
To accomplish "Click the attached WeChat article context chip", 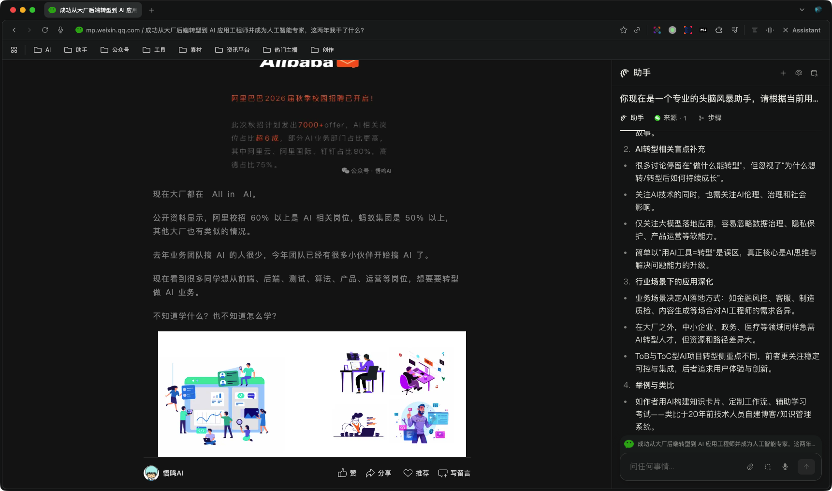I will [x=720, y=444].
